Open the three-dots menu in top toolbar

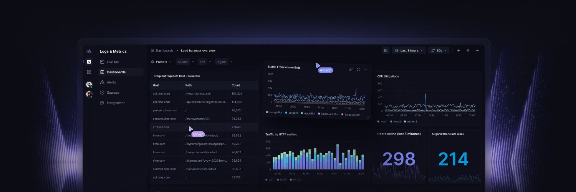point(477,50)
